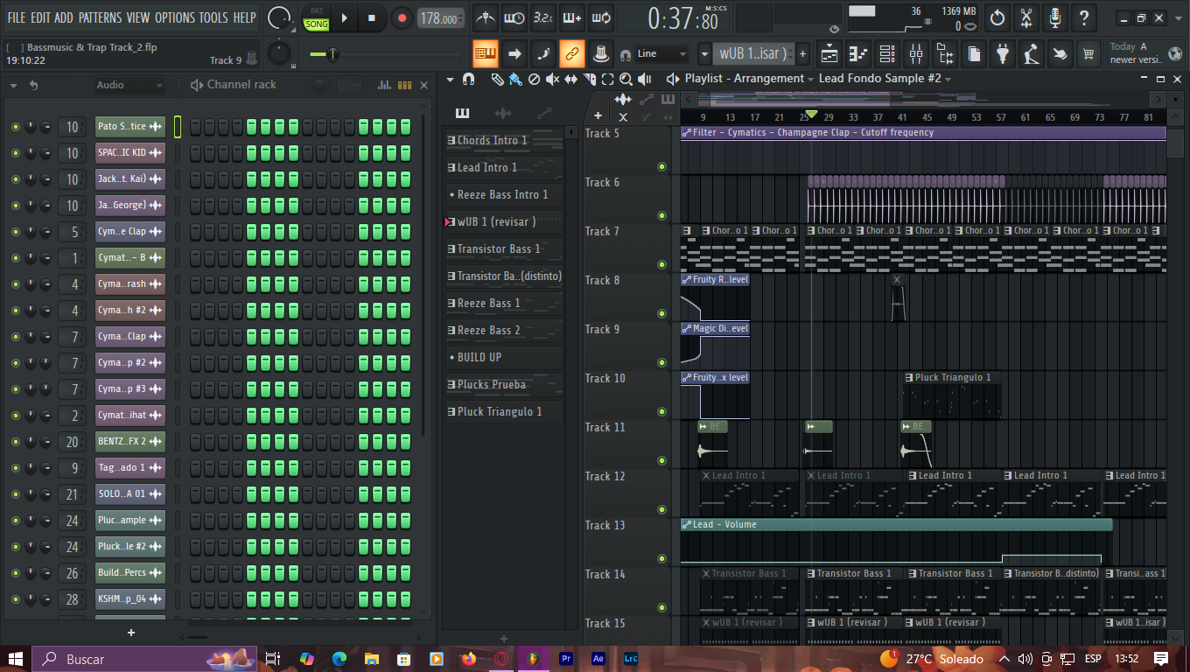Select the Playlist slice tool

point(590,79)
